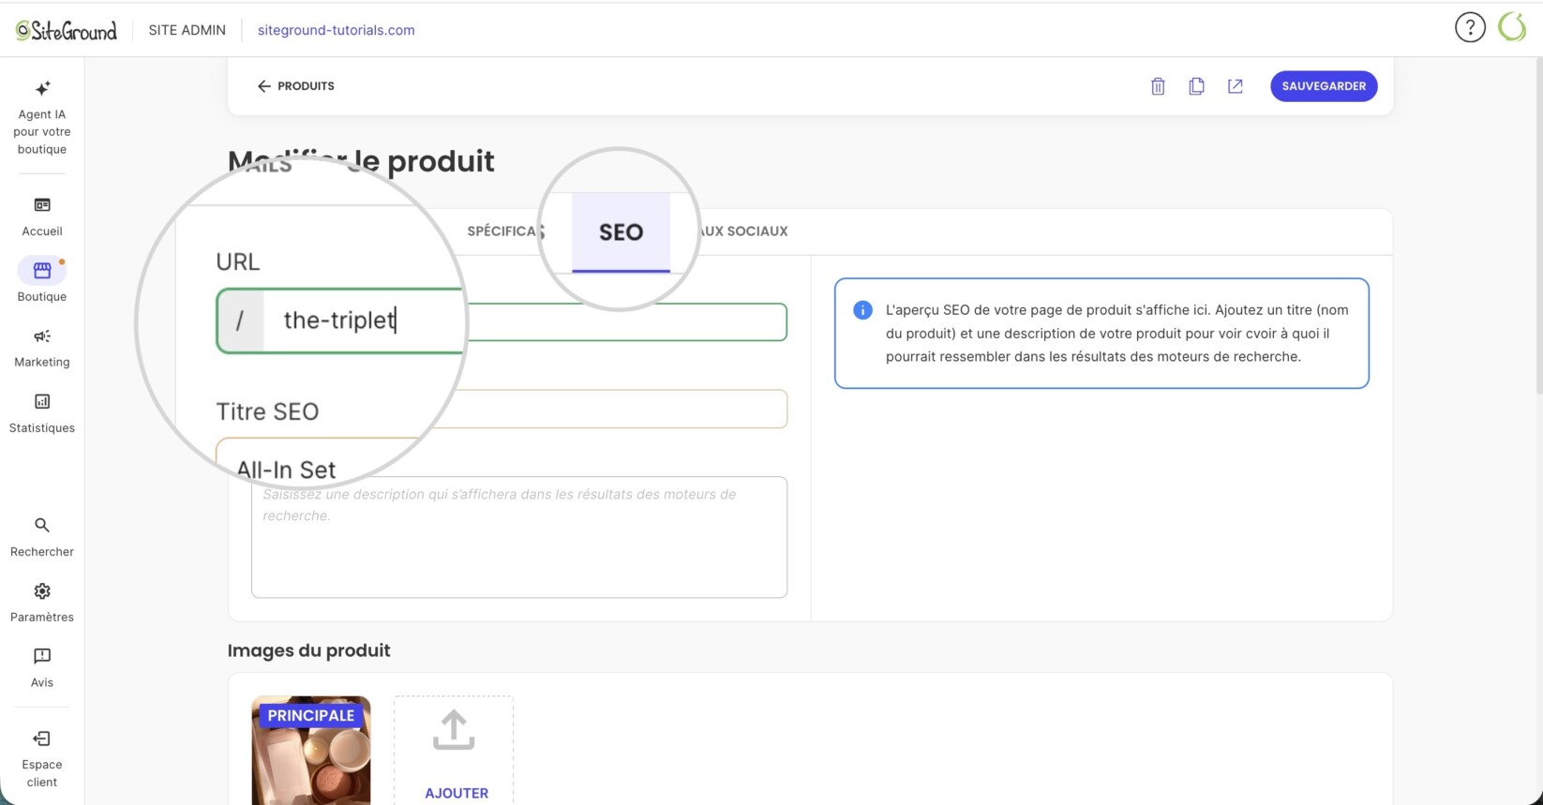
Task: Select the SEO tab
Action: (x=622, y=232)
